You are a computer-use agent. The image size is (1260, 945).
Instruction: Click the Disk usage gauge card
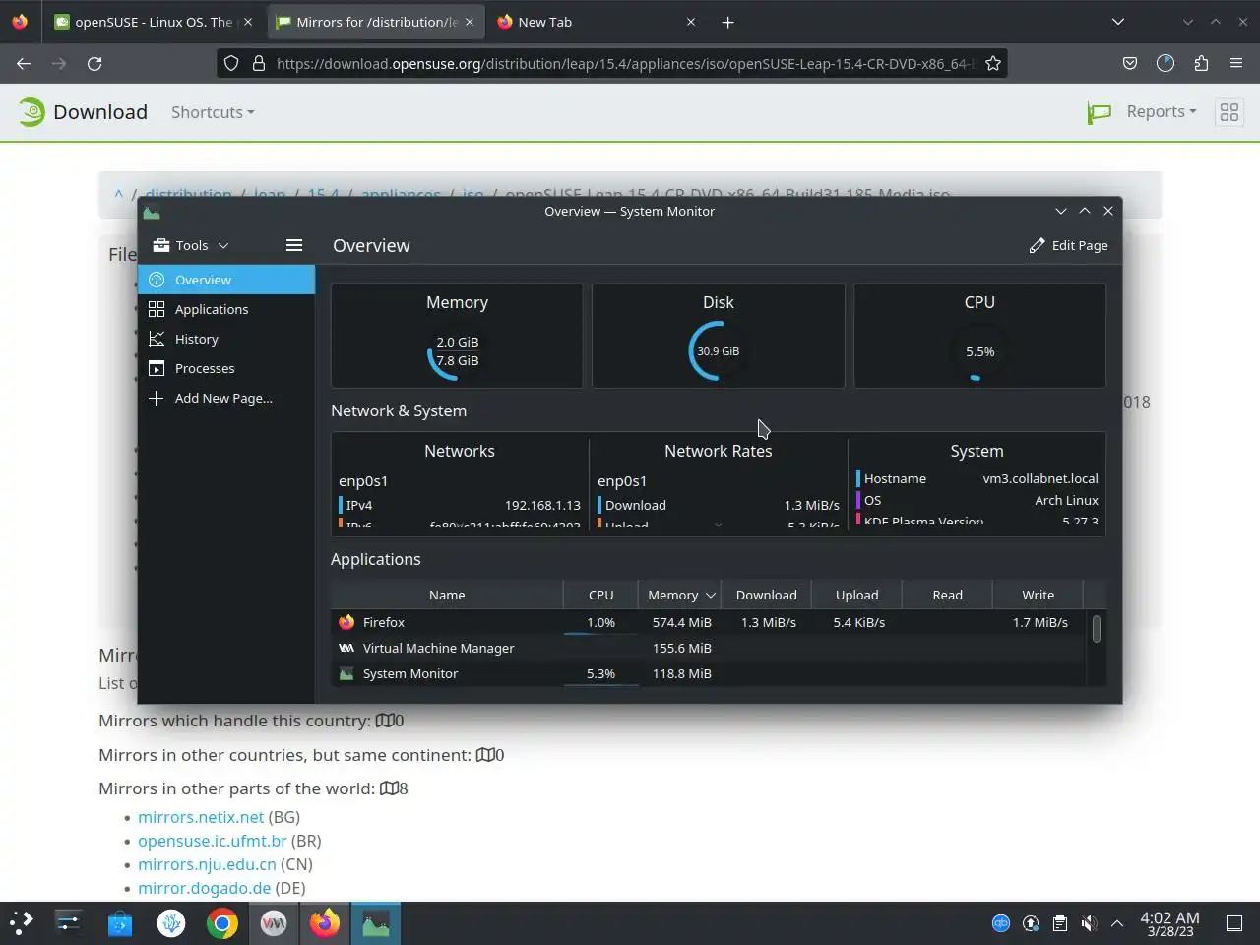click(x=719, y=336)
